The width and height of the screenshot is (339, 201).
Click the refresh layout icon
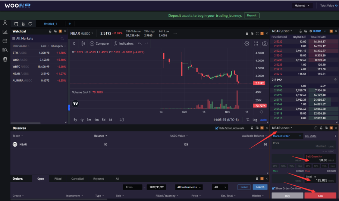[x=30, y=24]
